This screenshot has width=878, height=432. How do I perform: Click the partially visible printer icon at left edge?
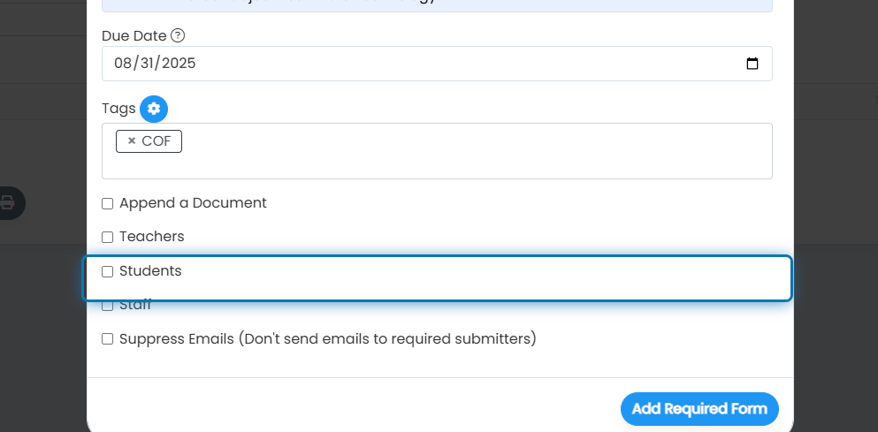tap(8, 202)
